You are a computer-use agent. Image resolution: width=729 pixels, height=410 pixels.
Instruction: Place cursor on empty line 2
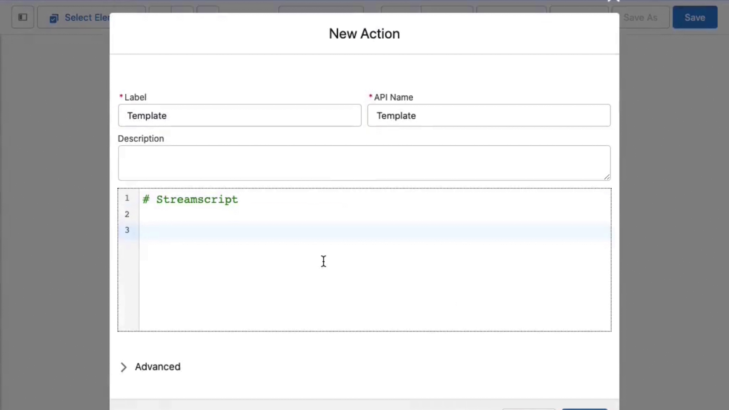coord(266,214)
